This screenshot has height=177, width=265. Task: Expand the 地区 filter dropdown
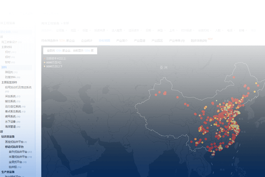73,30
